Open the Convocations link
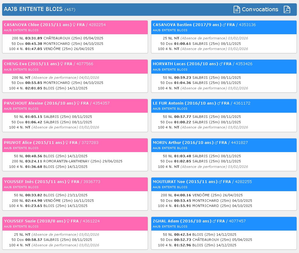Screen dimensions: 299x253 point(260,9)
